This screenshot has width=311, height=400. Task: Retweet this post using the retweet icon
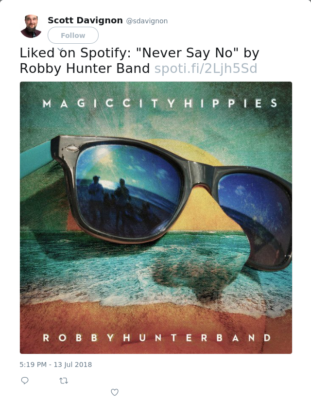click(x=64, y=381)
